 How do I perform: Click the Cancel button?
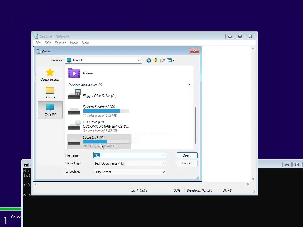pyautogui.click(x=187, y=163)
